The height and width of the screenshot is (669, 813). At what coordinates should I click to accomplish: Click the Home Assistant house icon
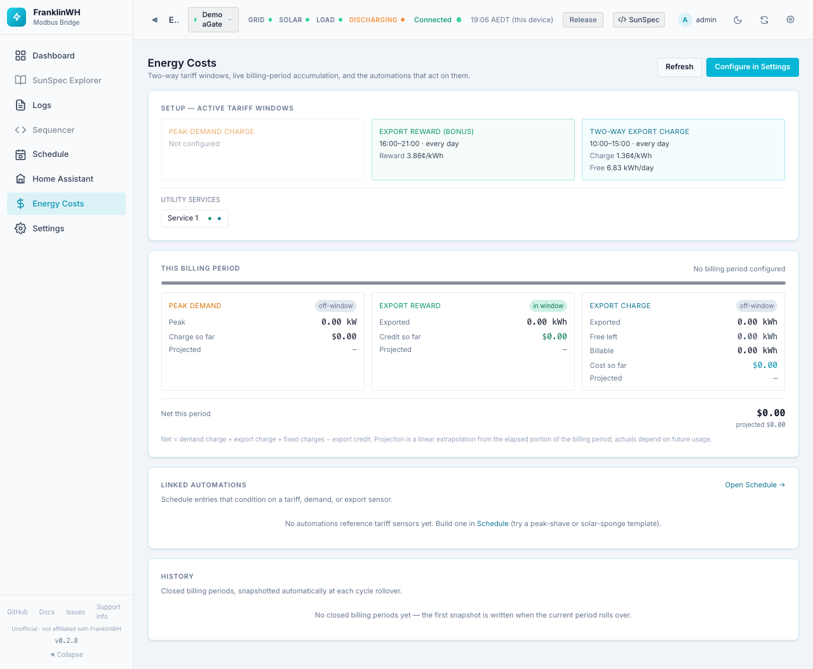click(x=20, y=179)
